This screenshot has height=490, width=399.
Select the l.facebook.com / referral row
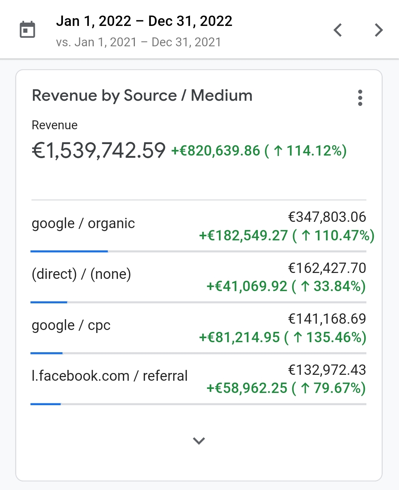110,376
